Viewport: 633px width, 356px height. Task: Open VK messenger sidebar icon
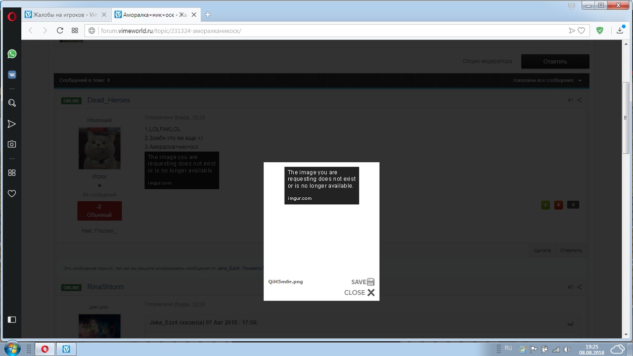[x=12, y=75]
